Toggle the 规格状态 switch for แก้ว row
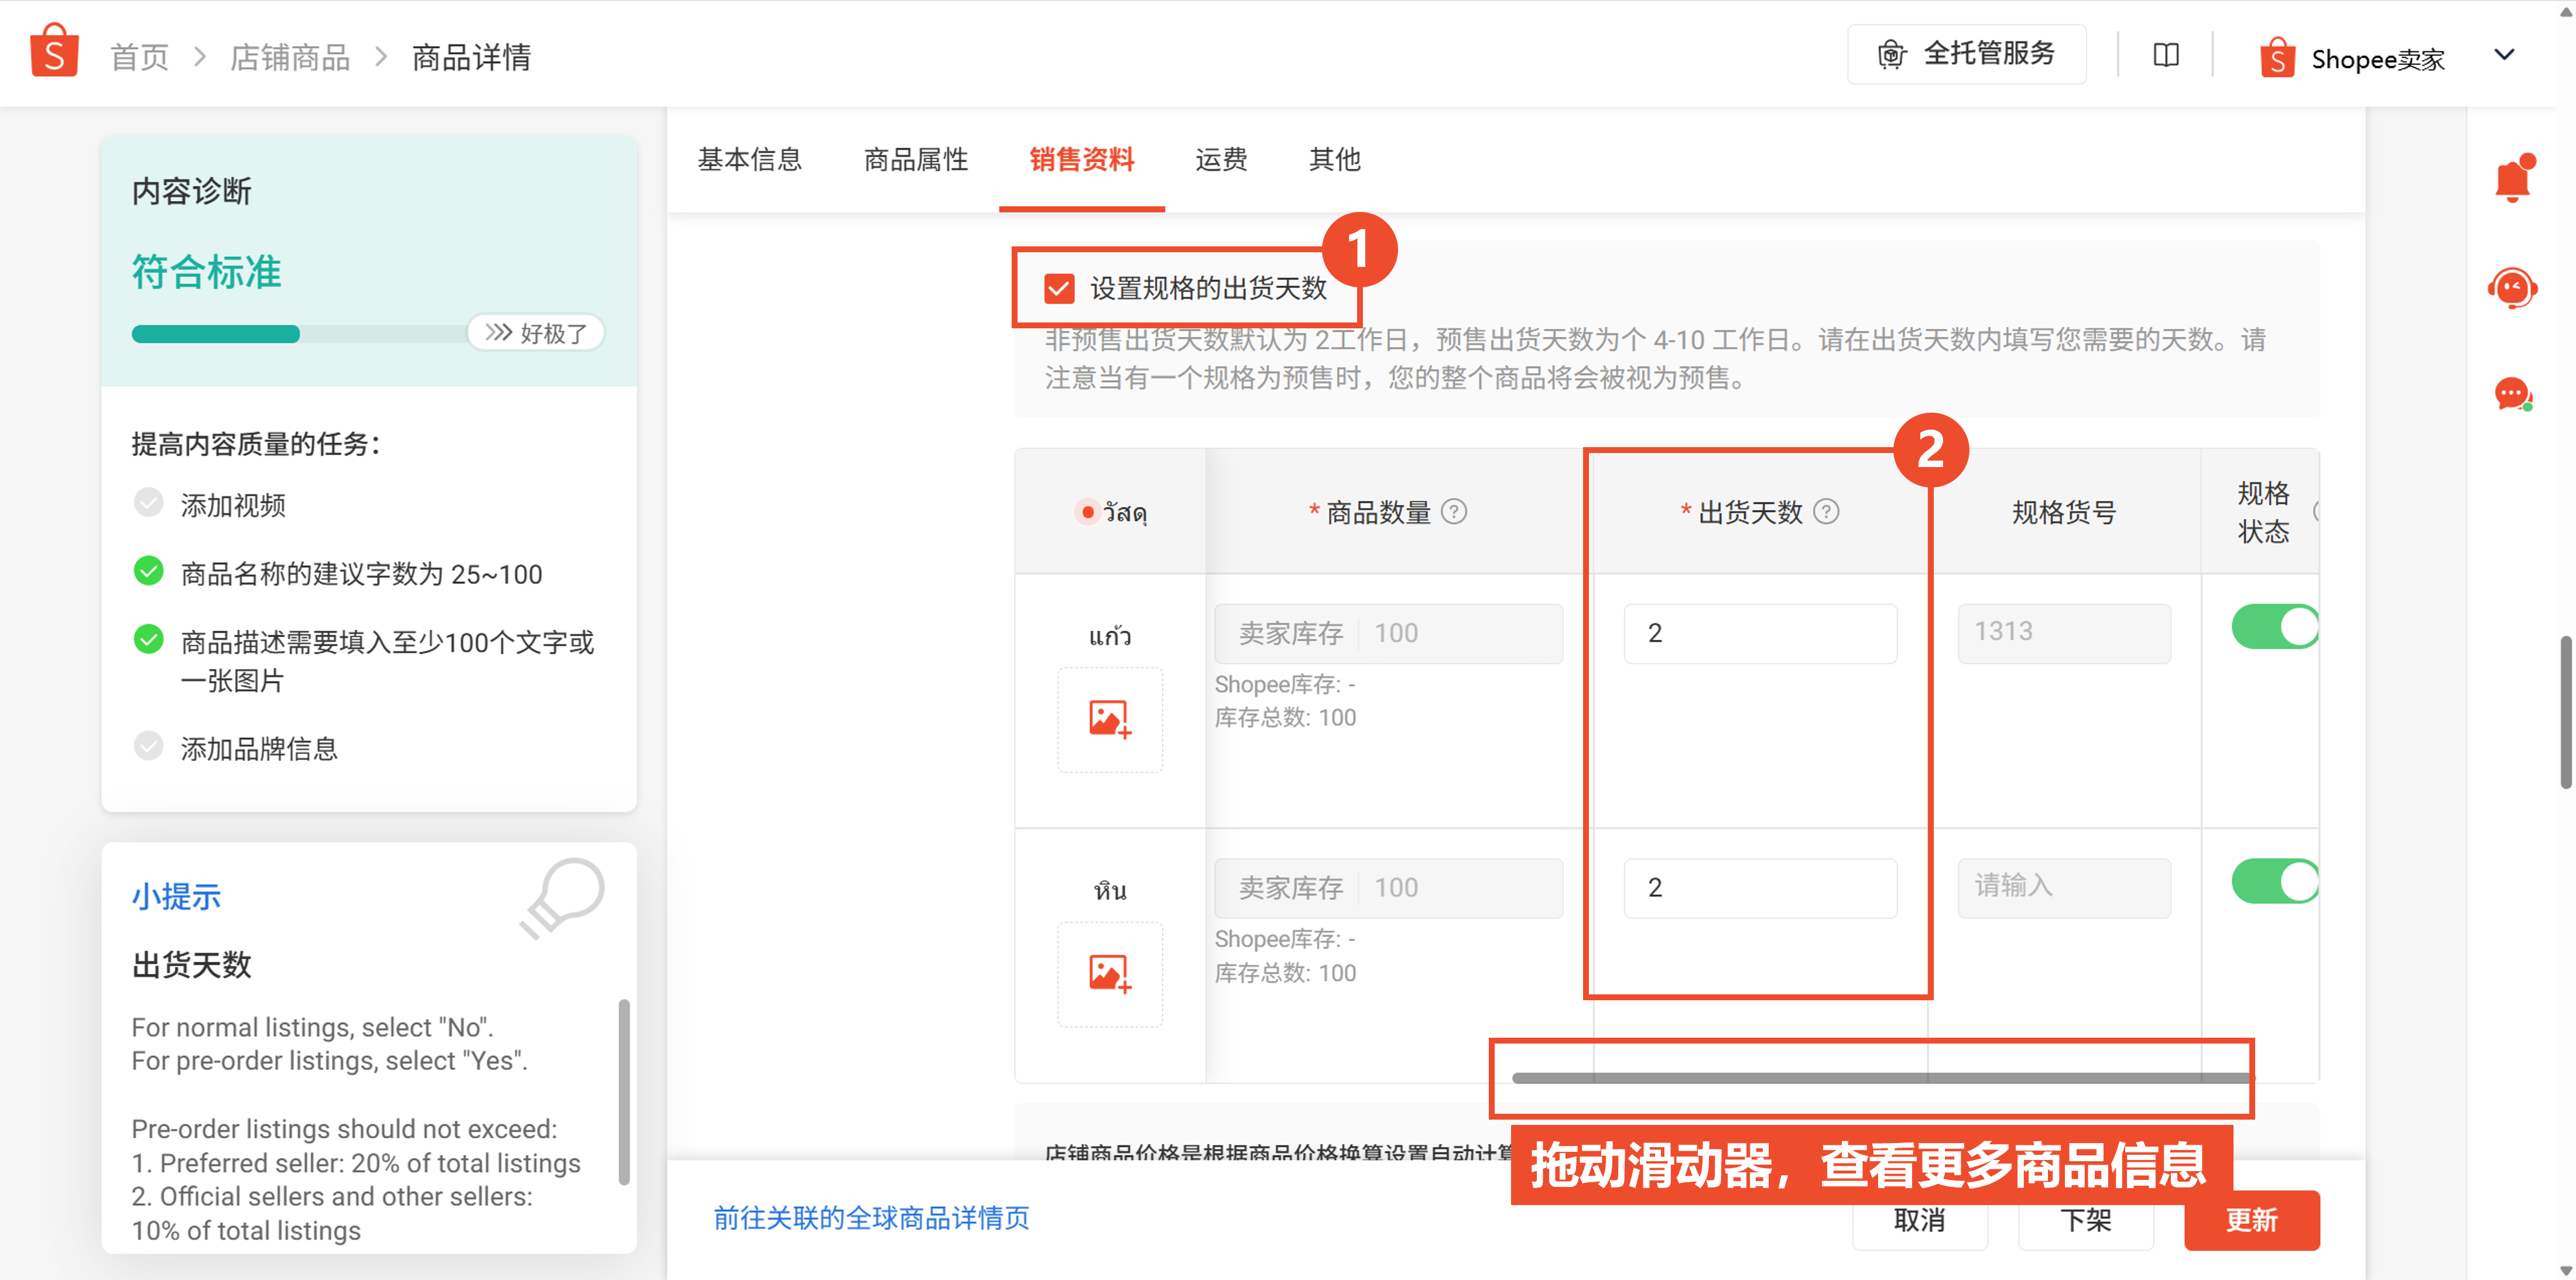 click(2275, 627)
